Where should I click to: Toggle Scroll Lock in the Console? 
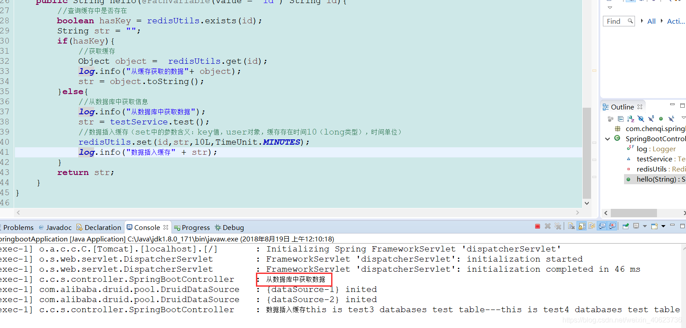coord(581,226)
